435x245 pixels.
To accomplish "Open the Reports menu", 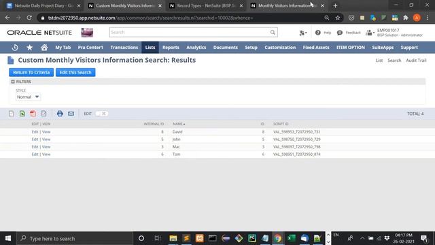I will (171, 48).
